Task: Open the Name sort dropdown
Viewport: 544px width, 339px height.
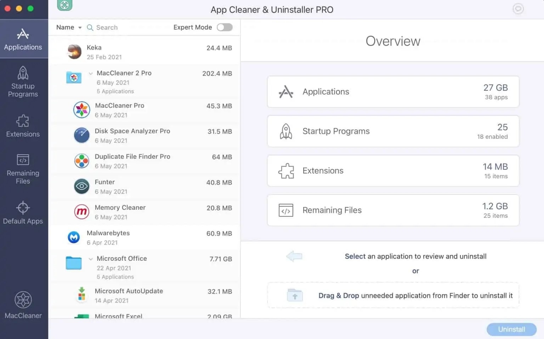Action: point(69,27)
